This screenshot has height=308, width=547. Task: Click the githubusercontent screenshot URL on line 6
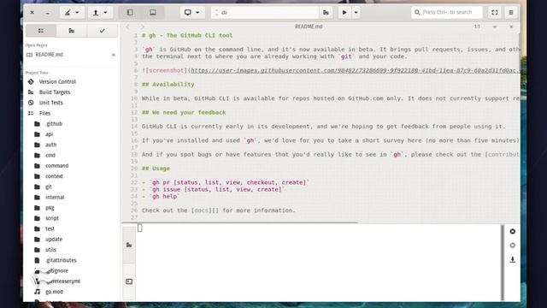coord(355,70)
